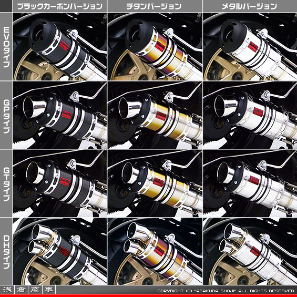Click the ブラックカーボンバージョン column header
The width and height of the screenshot is (297, 297).
tap(60, 6)
